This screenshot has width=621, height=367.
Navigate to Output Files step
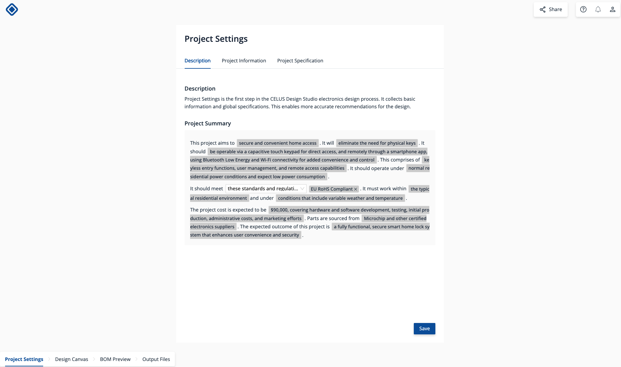tap(155, 359)
